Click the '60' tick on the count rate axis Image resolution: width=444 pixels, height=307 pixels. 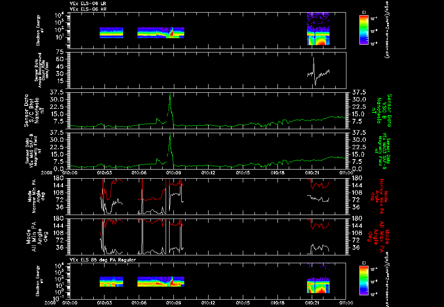(x=60, y=59)
